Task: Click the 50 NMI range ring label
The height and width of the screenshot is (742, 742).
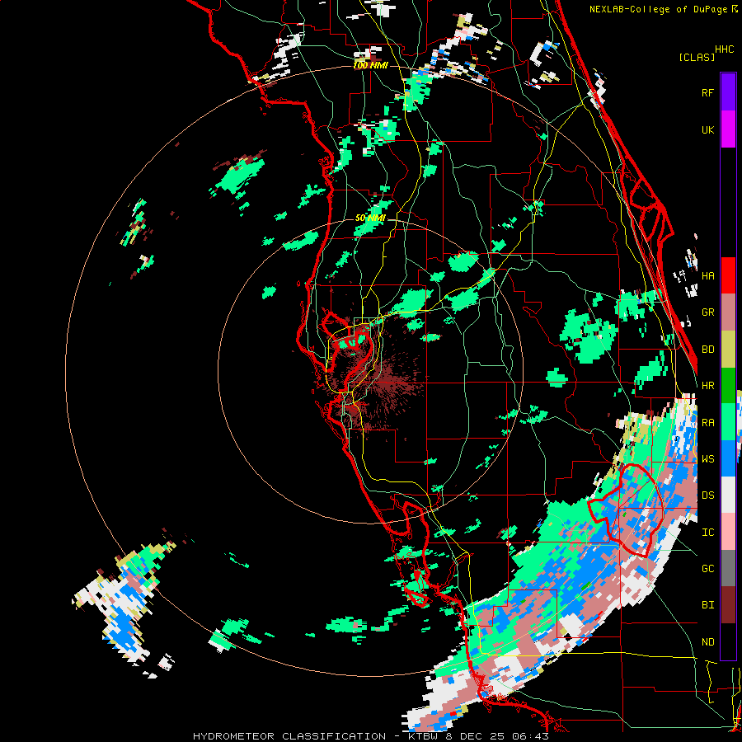Action: (370, 218)
